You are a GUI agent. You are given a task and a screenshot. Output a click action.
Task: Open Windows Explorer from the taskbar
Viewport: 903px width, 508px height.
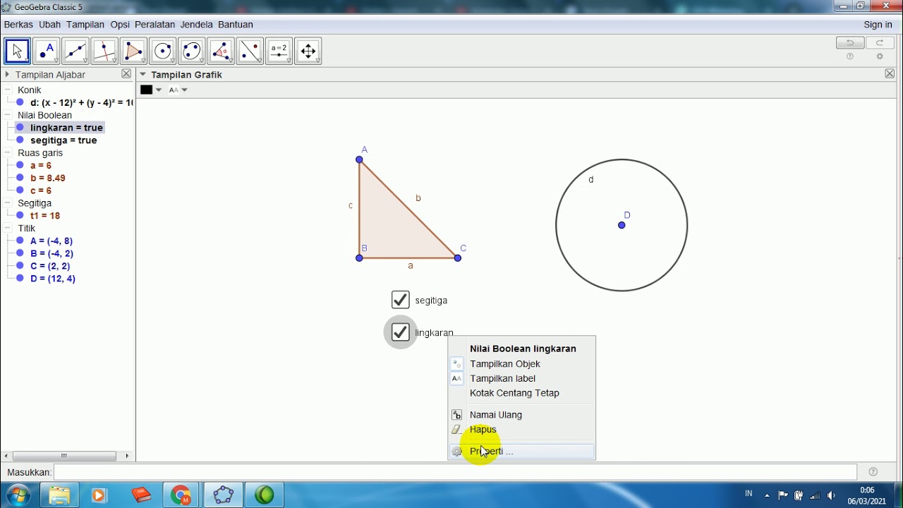point(59,495)
